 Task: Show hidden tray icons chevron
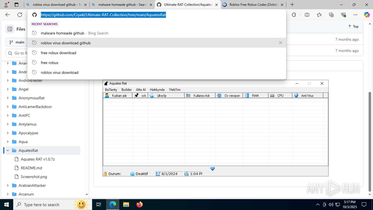[x=318, y=205]
